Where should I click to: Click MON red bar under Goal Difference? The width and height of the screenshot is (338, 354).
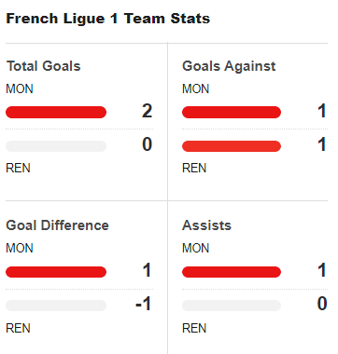[56, 272]
